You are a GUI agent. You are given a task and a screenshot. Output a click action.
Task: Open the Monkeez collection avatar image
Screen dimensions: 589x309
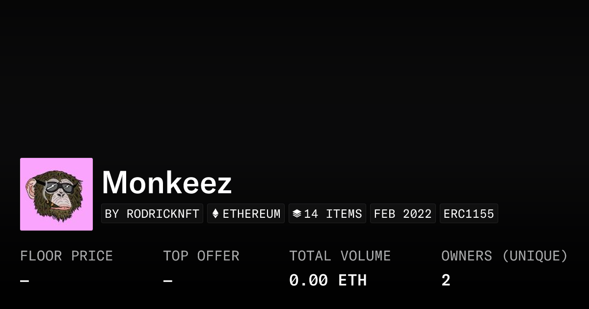tap(56, 194)
